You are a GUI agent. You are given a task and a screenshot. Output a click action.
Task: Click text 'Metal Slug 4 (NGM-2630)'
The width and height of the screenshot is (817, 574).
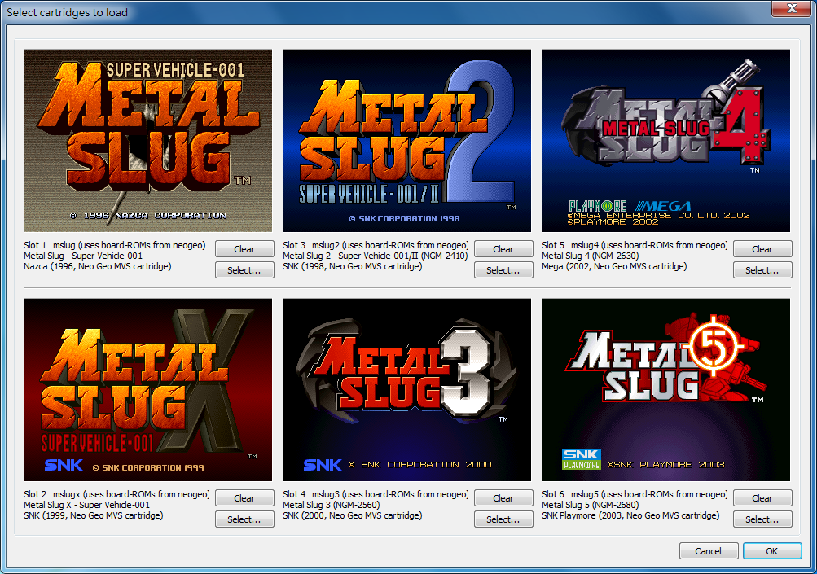(x=591, y=256)
